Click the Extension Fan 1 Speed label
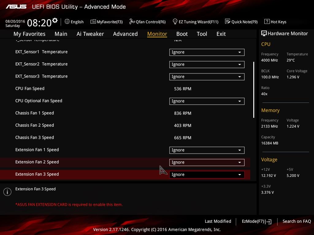Screen dimensions: 314x235 coord(37,150)
